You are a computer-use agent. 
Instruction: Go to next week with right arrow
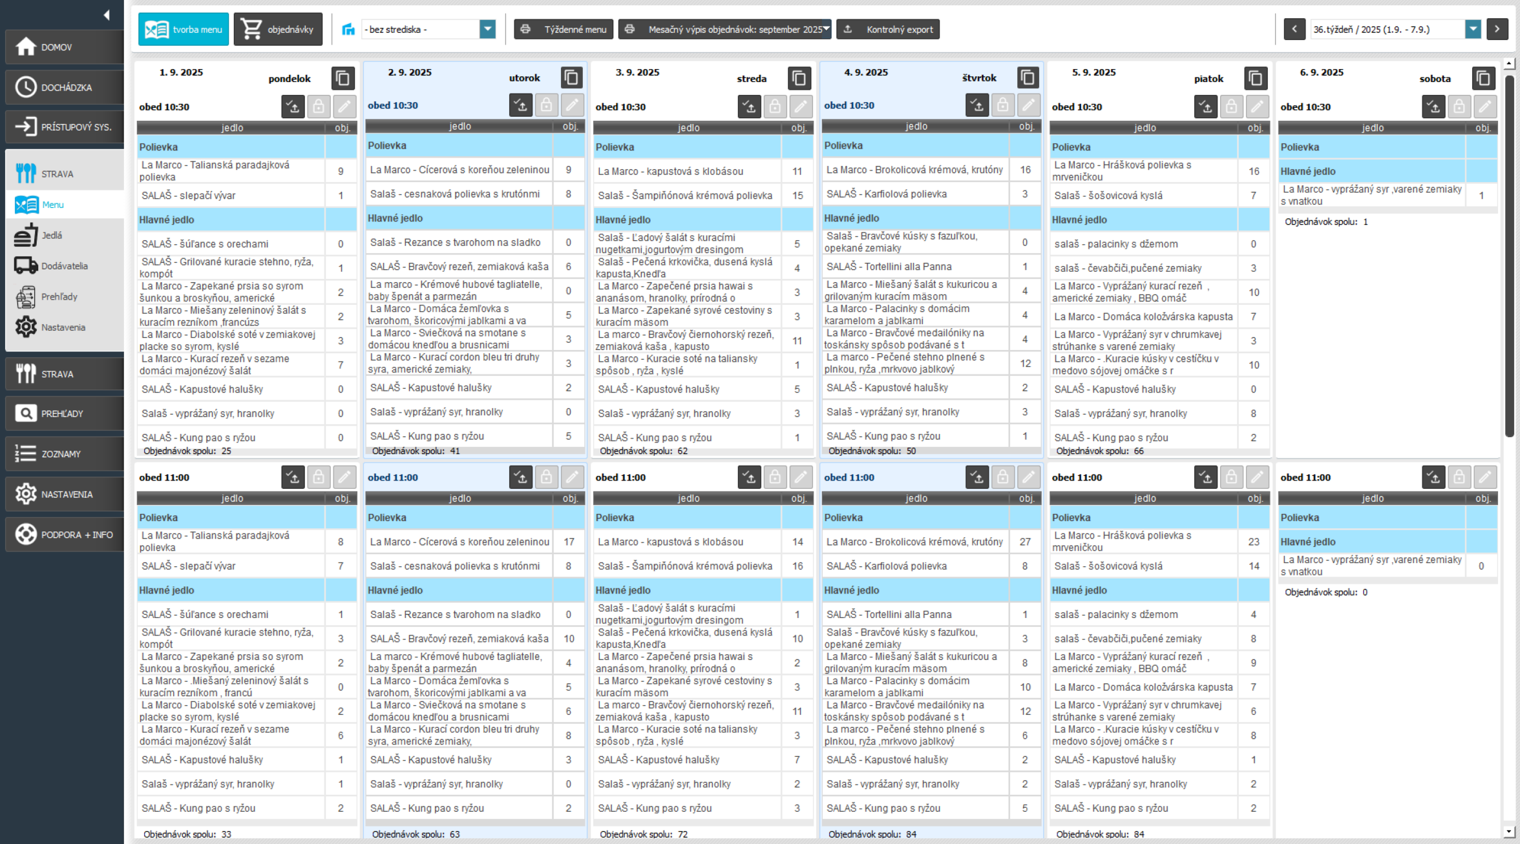pos(1497,29)
